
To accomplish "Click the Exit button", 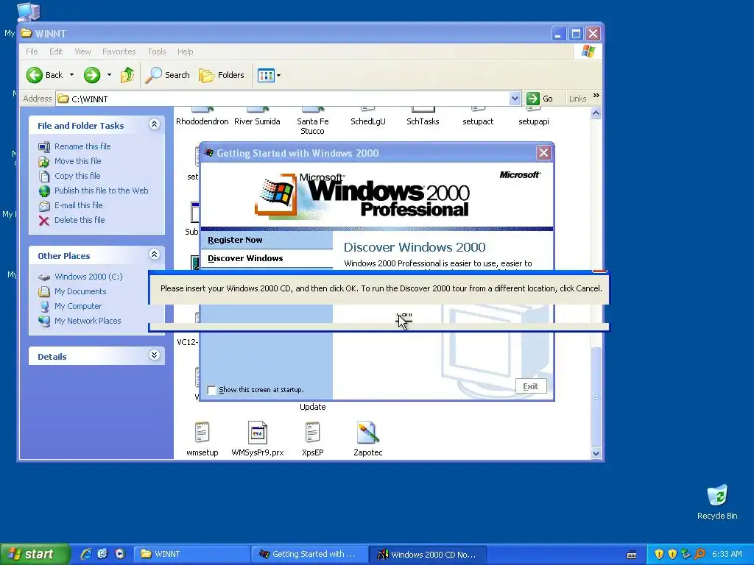I will tap(531, 386).
